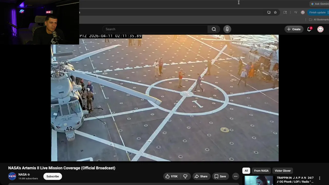Open options menu for TRAPPIN IN JAPAN video
This screenshot has height=185, width=329.
[x=319, y=178]
